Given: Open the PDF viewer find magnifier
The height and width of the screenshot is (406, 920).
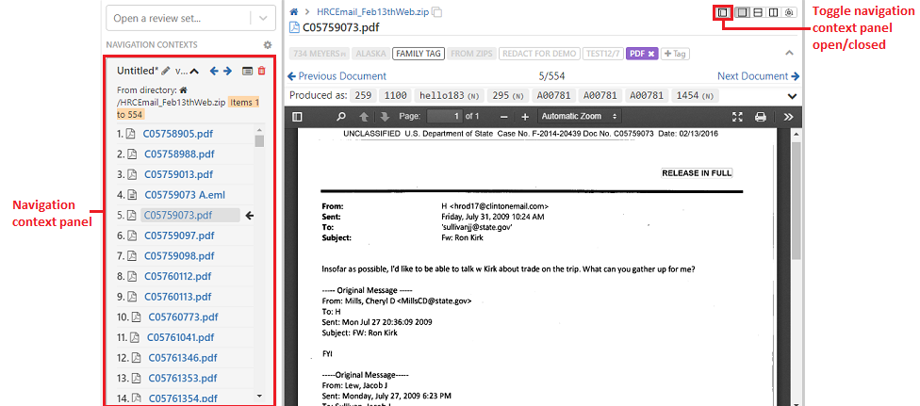Looking at the screenshot, I should tap(341, 116).
